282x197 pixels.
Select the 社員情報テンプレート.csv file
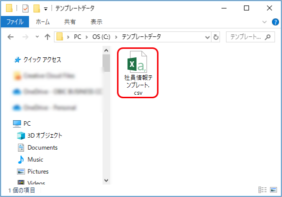(x=138, y=73)
